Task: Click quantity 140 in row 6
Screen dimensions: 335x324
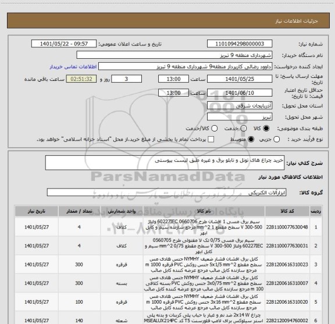Action: click(79, 321)
